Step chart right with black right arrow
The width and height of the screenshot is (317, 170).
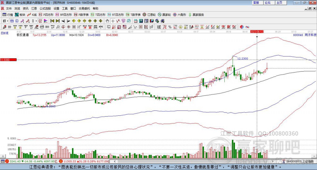coord(68,21)
